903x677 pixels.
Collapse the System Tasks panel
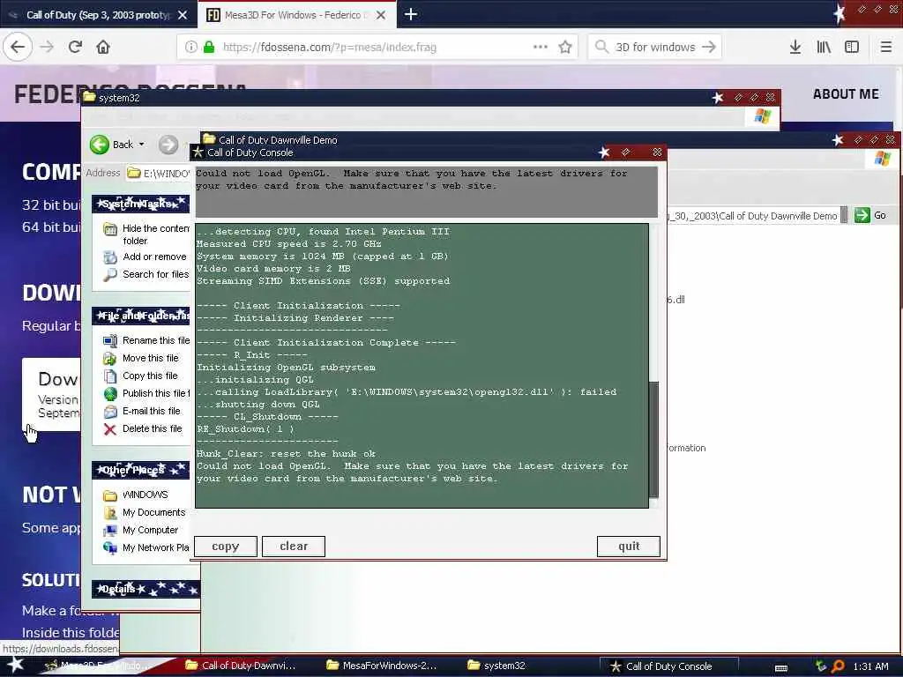click(x=141, y=204)
